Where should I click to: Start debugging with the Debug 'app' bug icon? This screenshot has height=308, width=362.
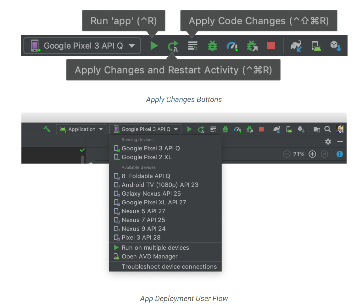coord(212,46)
